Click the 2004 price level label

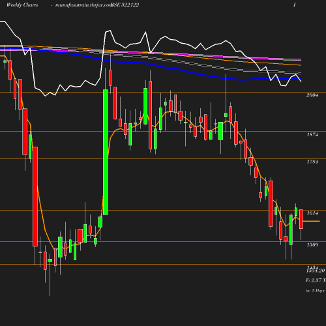[x=312, y=95]
